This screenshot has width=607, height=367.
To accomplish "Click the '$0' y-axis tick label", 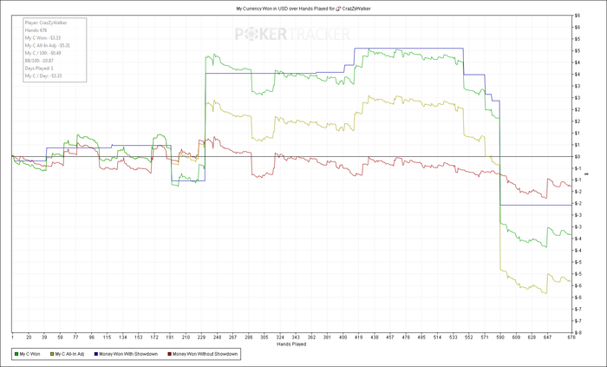I will coord(577,157).
